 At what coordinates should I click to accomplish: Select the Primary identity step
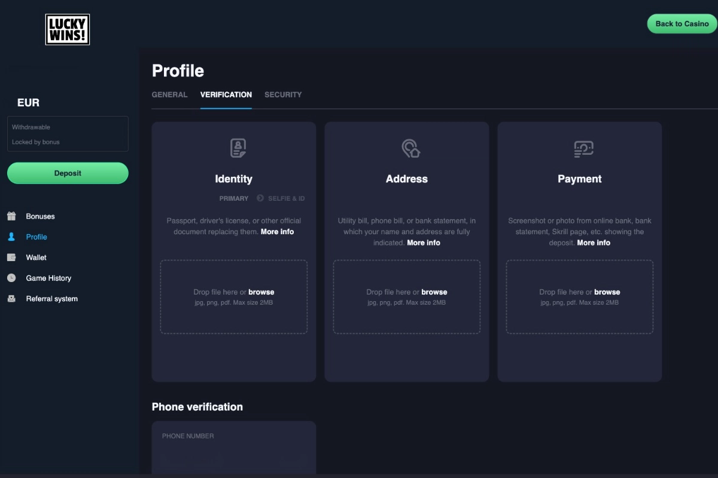[234, 198]
